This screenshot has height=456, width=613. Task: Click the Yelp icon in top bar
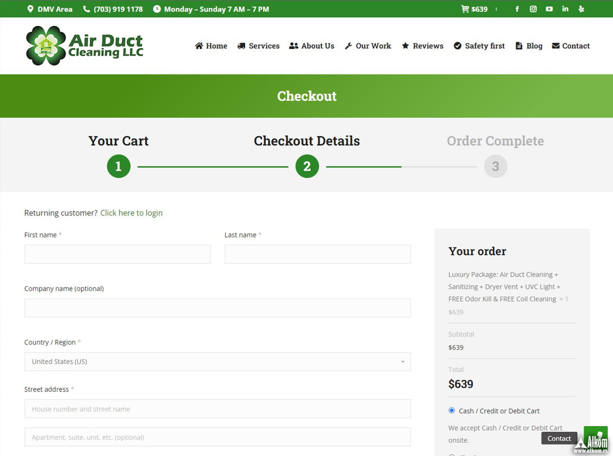tap(581, 9)
